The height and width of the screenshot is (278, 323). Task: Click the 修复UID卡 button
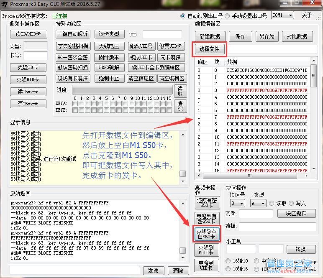(171, 46)
